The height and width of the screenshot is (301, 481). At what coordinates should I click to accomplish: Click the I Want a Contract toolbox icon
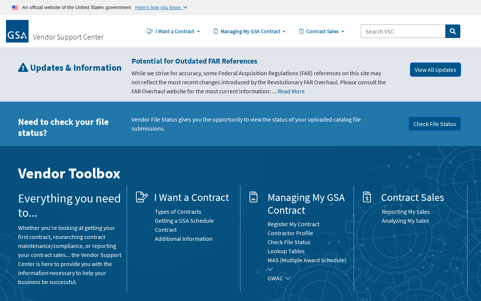[x=142, y=197]
